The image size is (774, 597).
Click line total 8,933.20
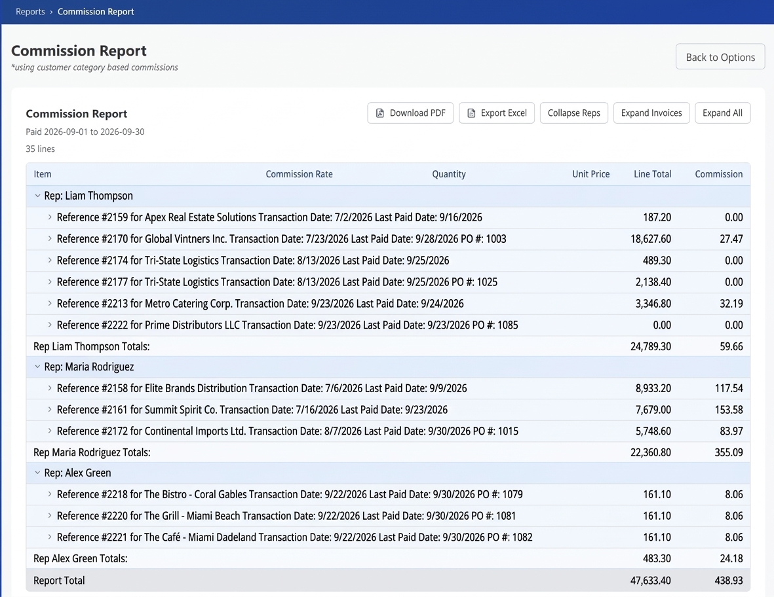click(653, 388)
